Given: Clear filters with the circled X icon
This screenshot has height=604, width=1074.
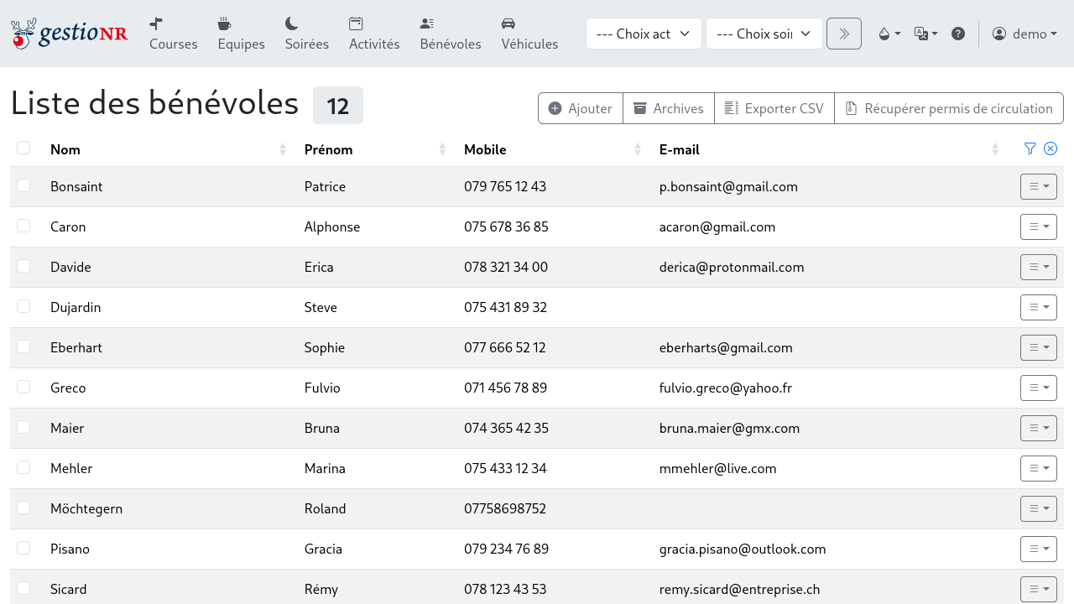Looking at the screenshot, I should pos(1051,148).
